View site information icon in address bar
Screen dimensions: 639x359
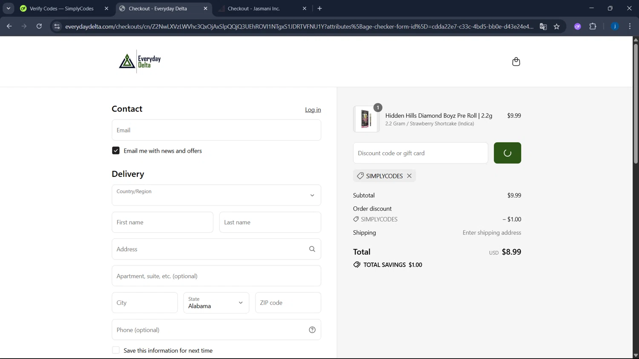(57, 26)
